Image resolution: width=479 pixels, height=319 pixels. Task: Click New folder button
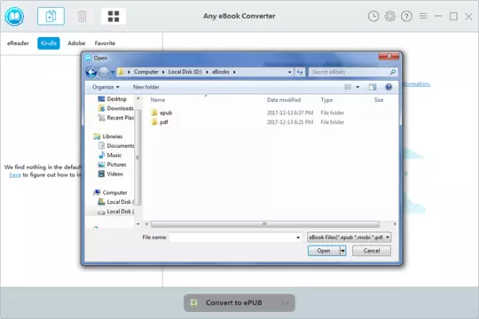tap(146, 87)
